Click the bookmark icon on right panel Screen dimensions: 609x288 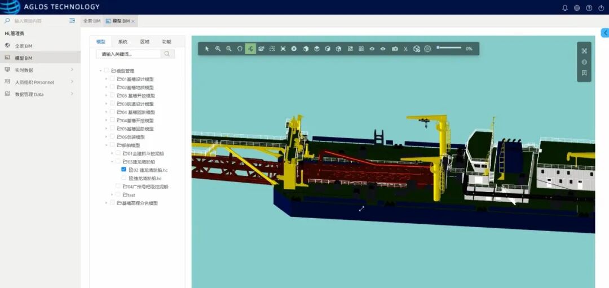584,73
